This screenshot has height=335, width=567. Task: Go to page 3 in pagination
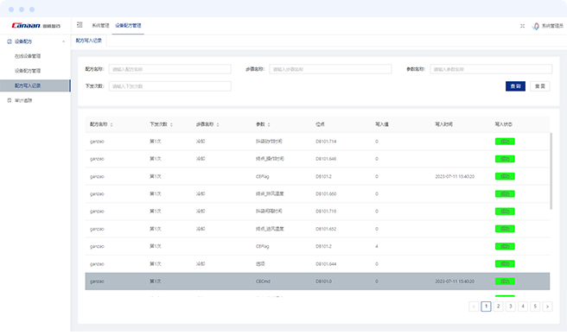(511, 307)
